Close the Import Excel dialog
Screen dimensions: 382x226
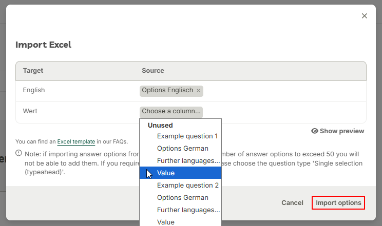point(364,16)
